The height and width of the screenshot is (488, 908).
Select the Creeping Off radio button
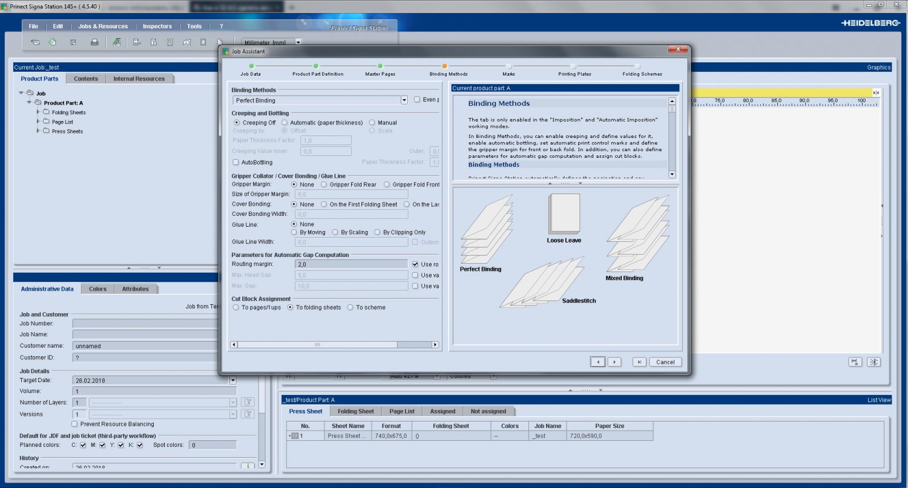237,123
